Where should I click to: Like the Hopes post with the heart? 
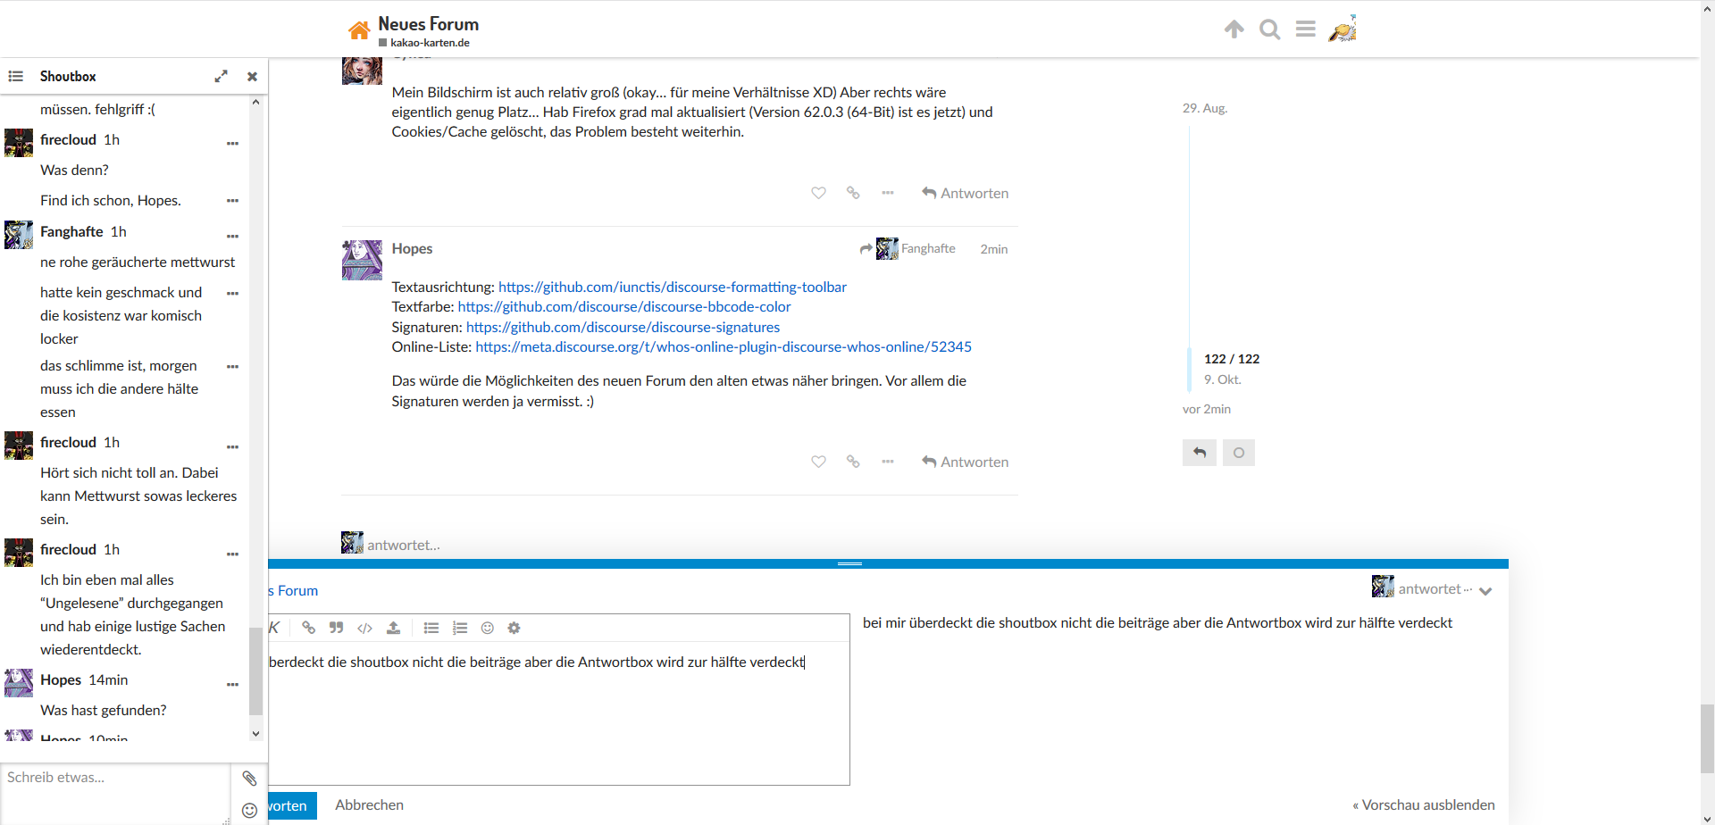[818, 462]
